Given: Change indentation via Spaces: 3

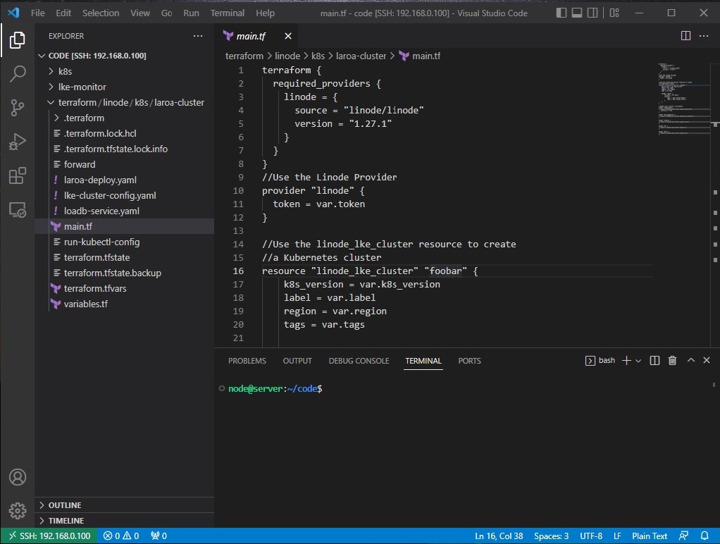Looking at the screenshot, I should click(x=551, y=536).
